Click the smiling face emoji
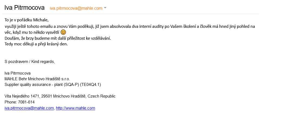Viewport: 286px width, 114px height. (63, 32)
